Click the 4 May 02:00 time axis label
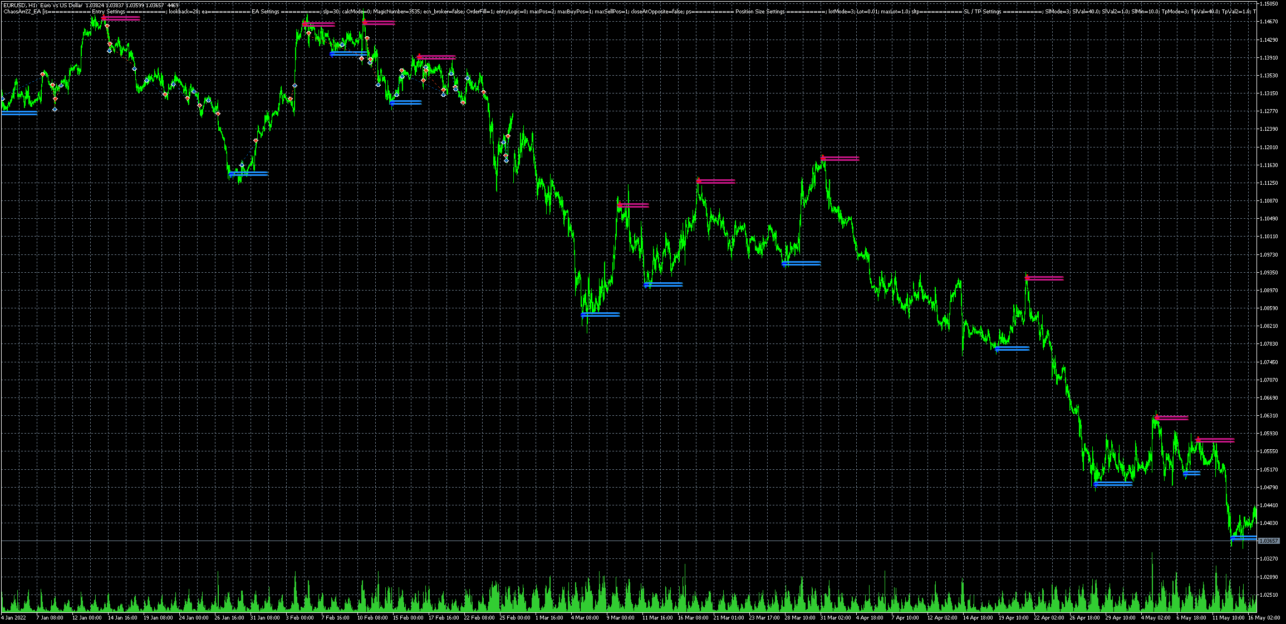Image resolution: width=1286 pixels, height=624 pixels. pos(1156,617)
